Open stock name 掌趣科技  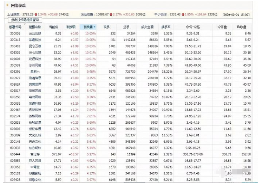(x=35, y=40)
